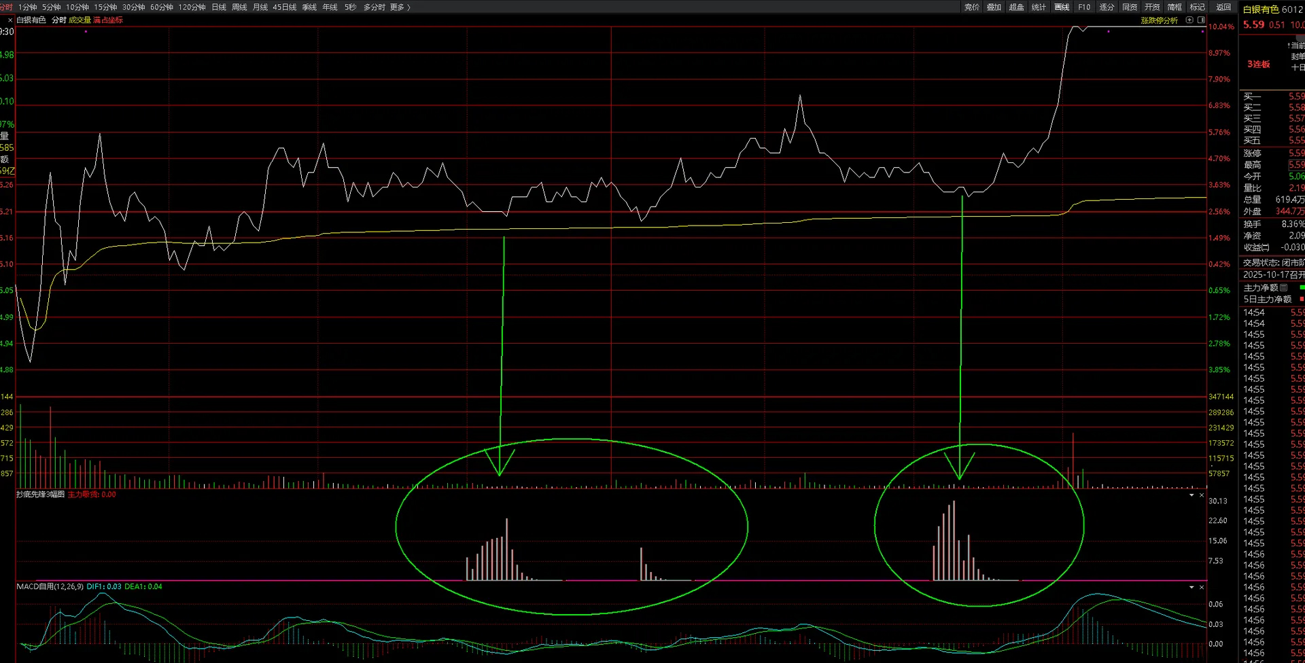1305x663 pixels.
Task: Switch to the 日线 chart tab
Action: 219,7
